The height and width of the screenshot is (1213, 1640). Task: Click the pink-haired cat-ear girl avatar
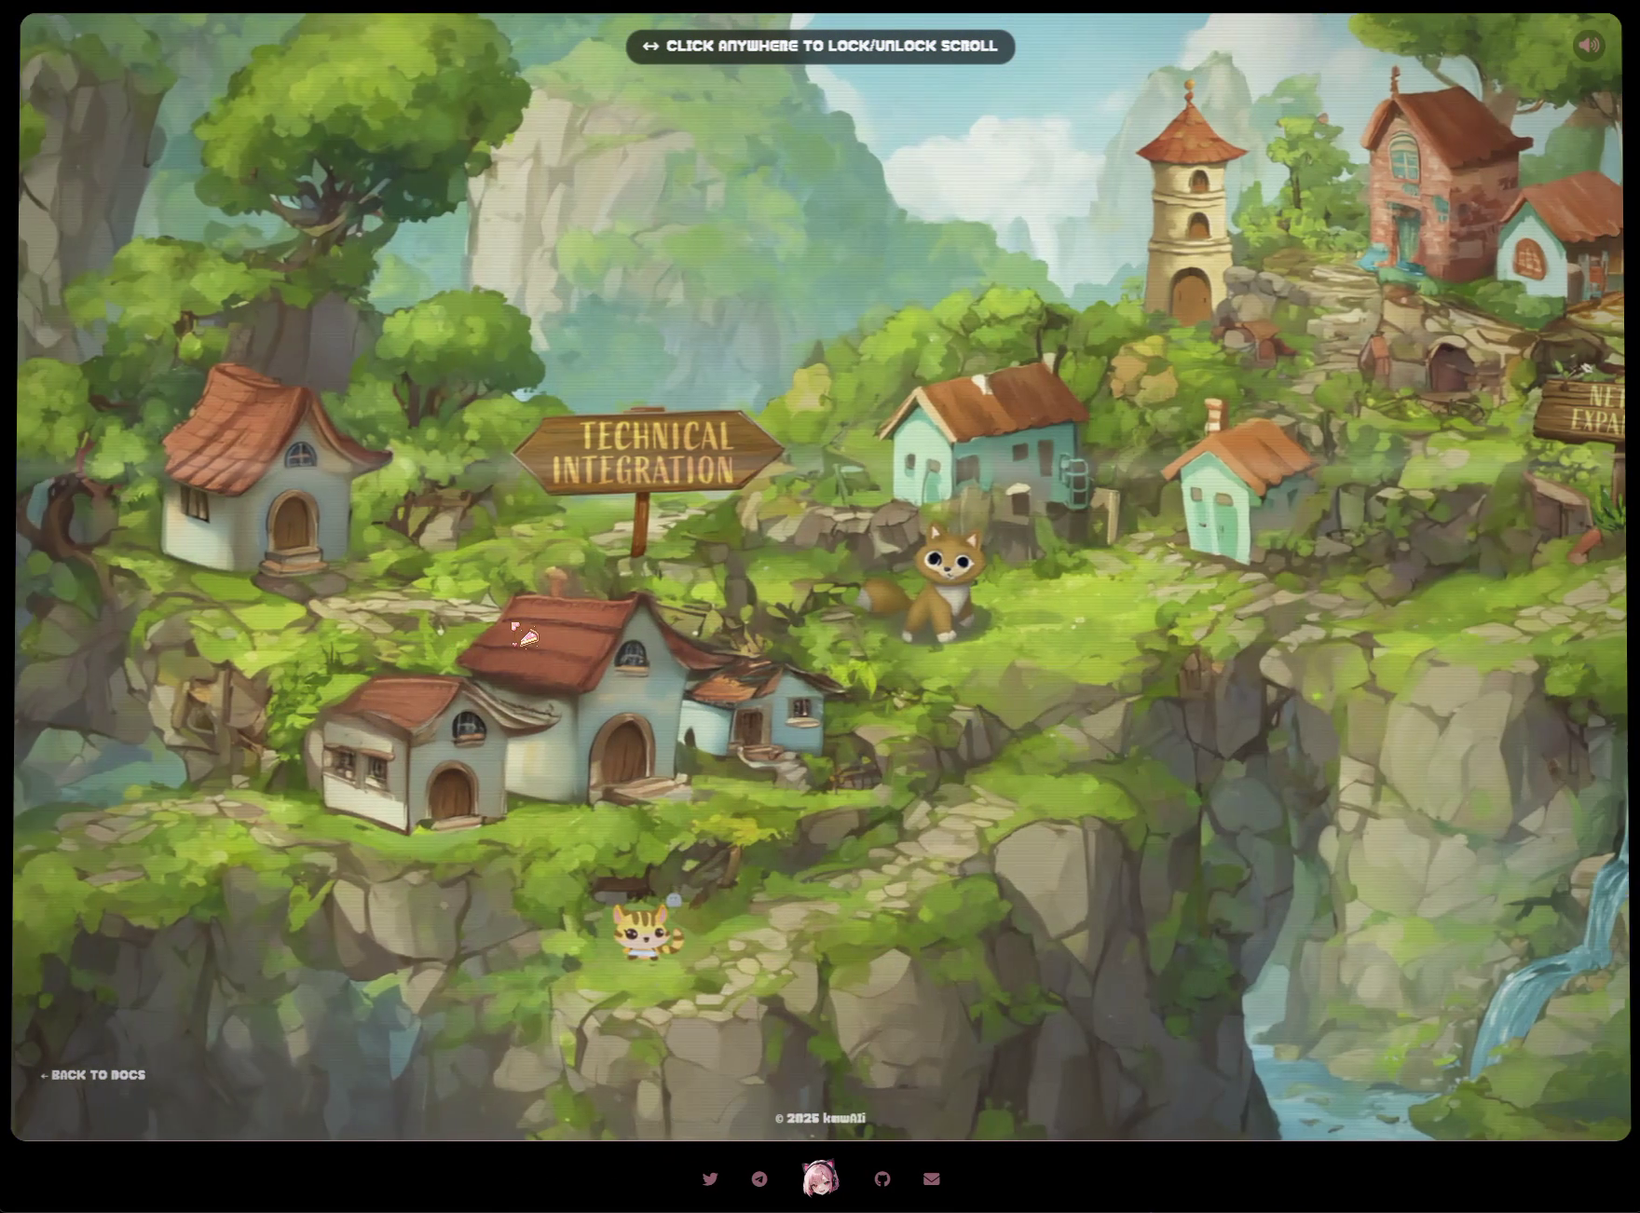click(x=821, y=1178)
